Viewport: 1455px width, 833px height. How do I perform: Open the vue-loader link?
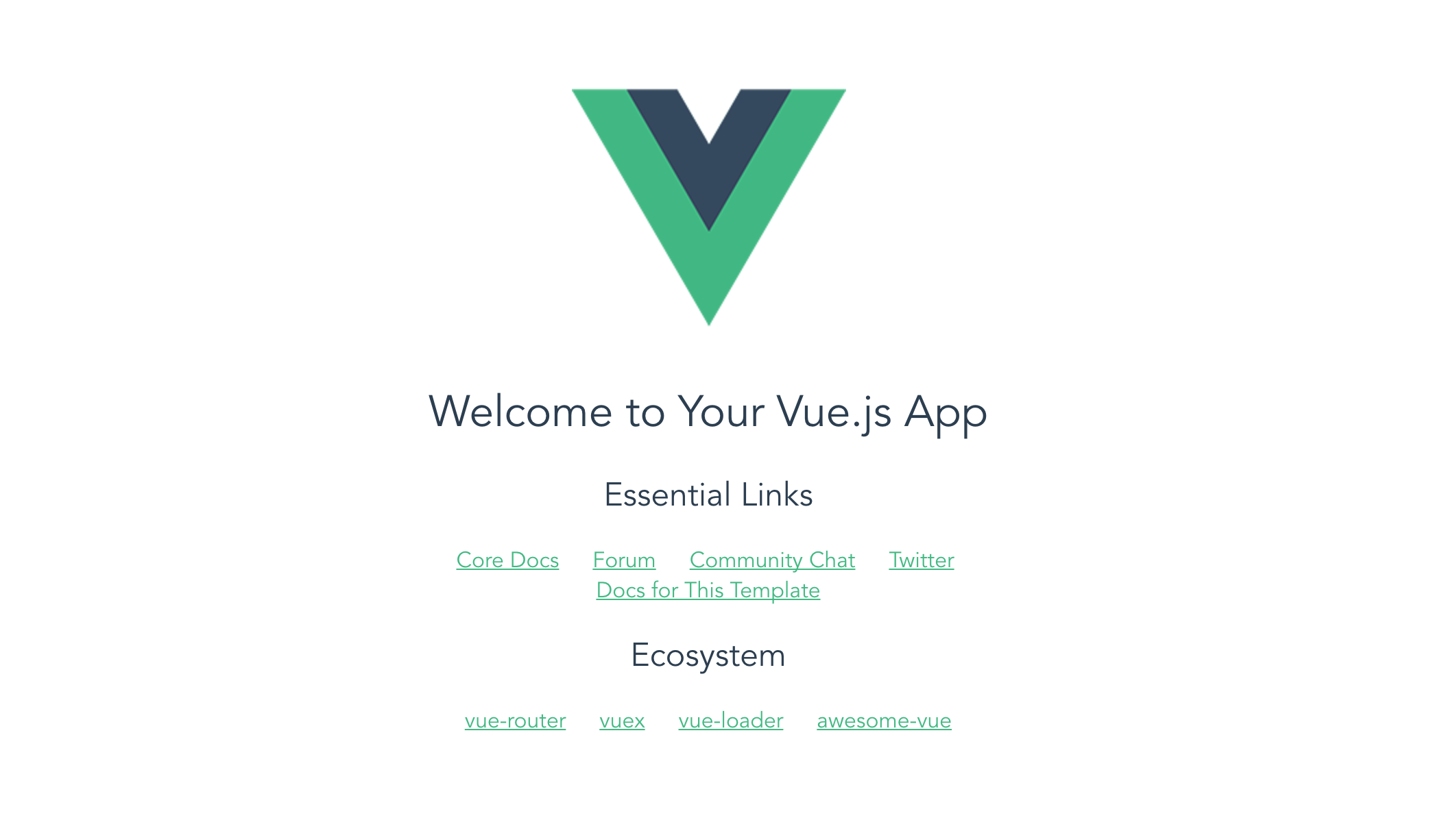(730, 719)
